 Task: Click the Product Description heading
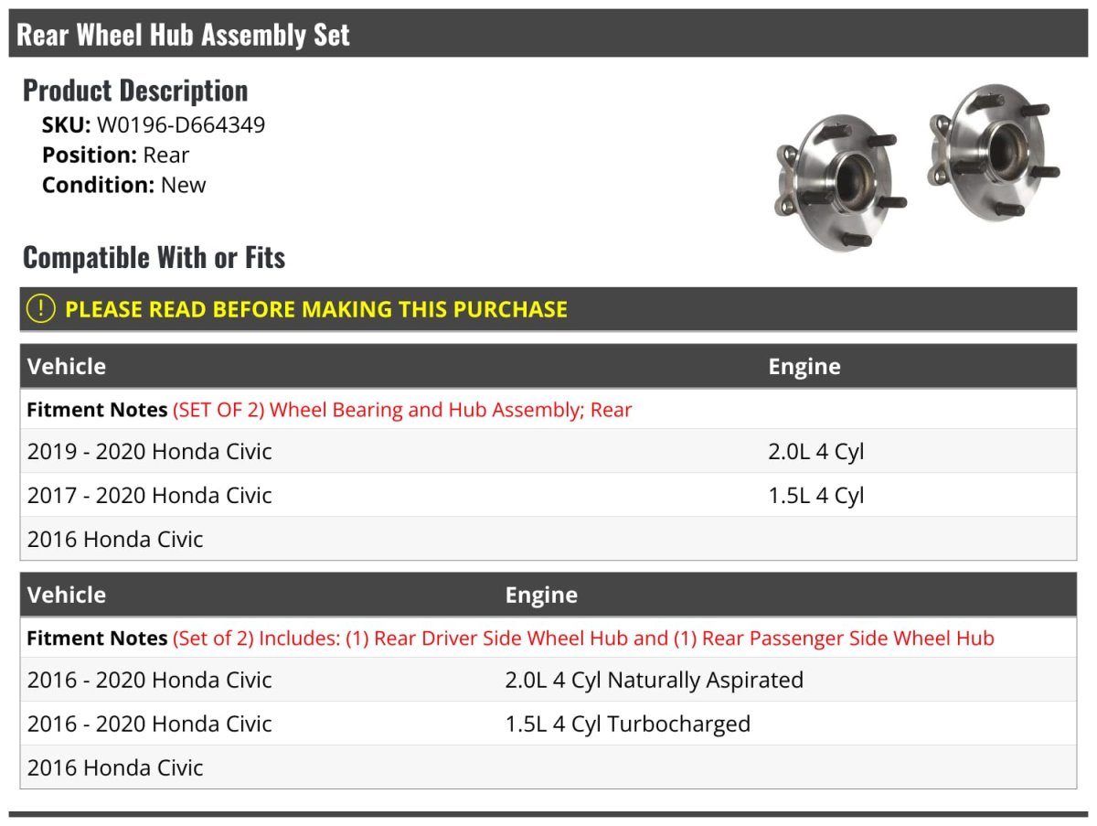coord(135,91)
